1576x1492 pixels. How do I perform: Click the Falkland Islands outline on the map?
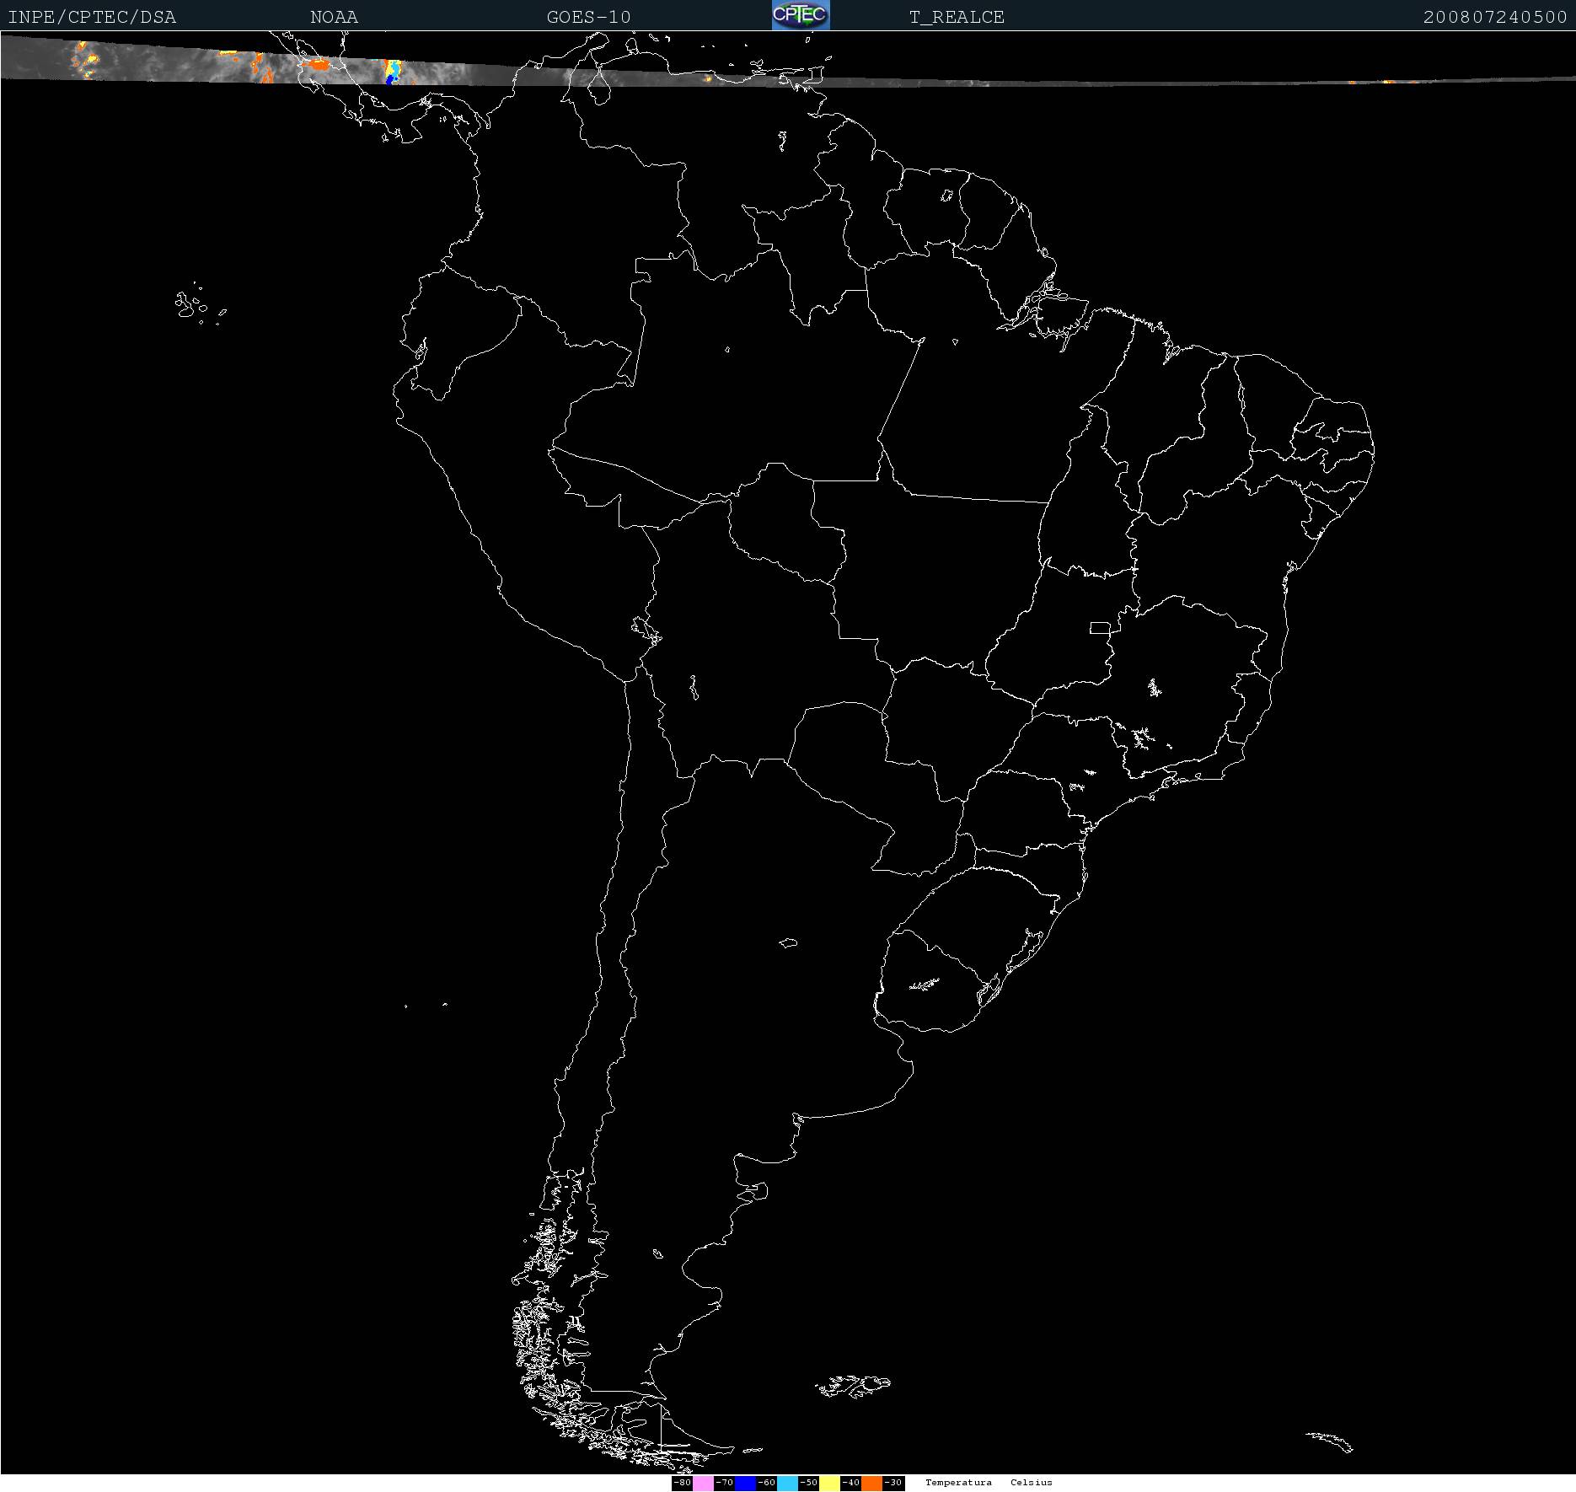tap(853, 1385)
